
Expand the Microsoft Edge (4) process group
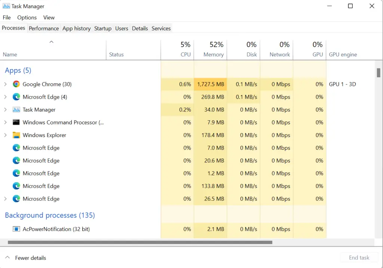5,97
